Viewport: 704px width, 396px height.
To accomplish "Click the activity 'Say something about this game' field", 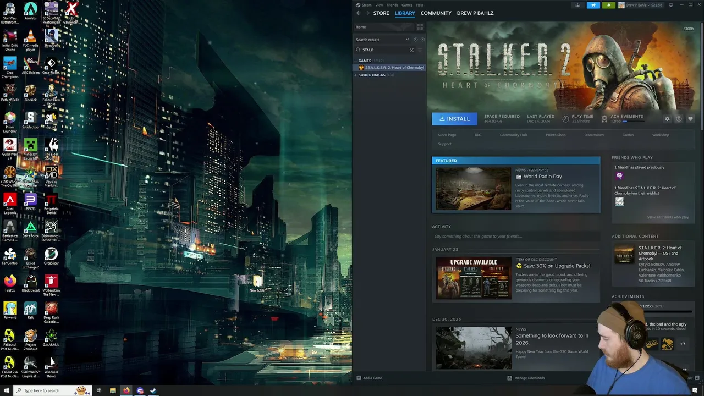I will pyautogui.click(x=516, y=237).
